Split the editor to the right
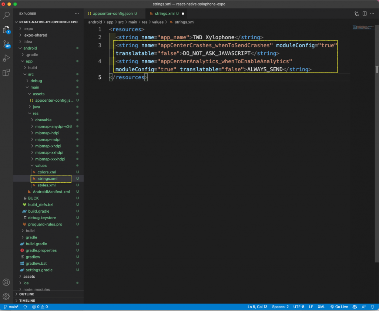This screenshot has width=379, height=311. tap(365, 14)
